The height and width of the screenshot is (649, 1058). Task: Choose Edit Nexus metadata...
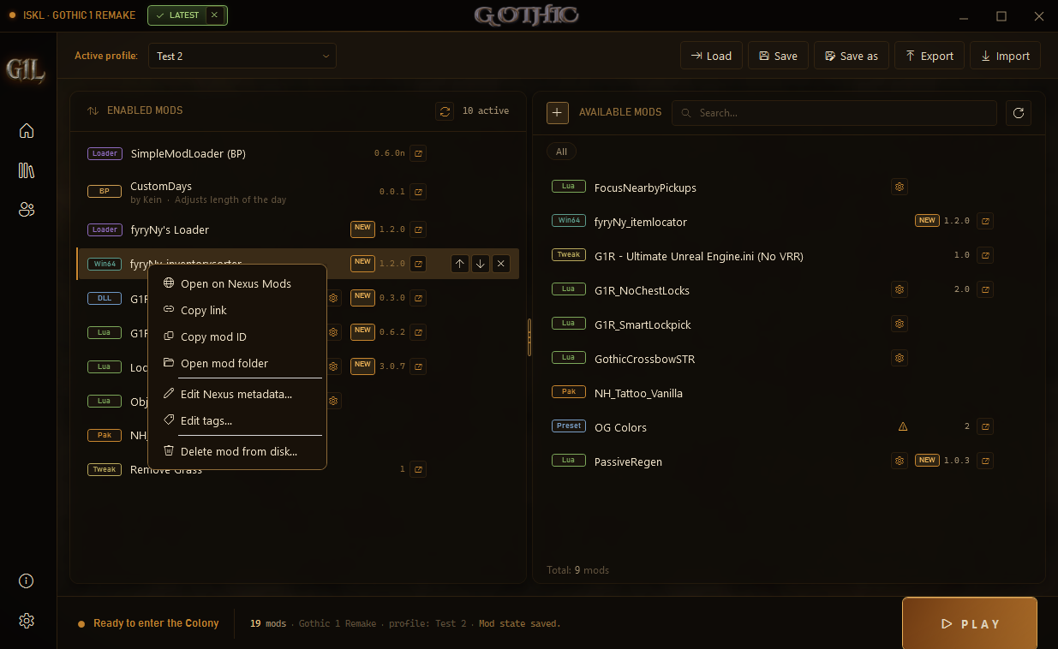[x=237, y=394]
